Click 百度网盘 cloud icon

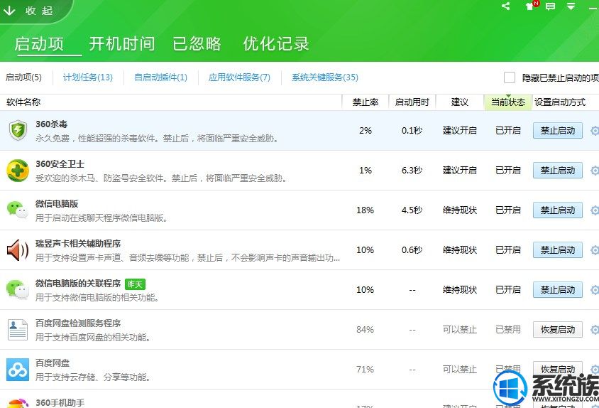click(18, 370)
